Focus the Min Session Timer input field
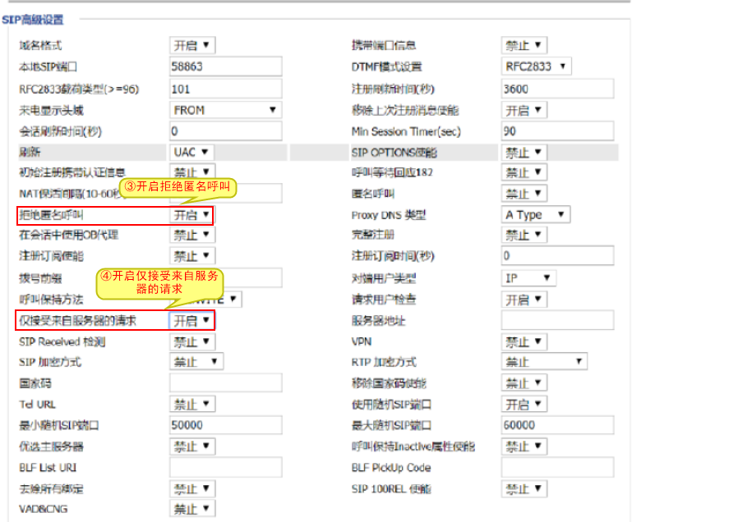Screen dimensions: 729x522 557,131
